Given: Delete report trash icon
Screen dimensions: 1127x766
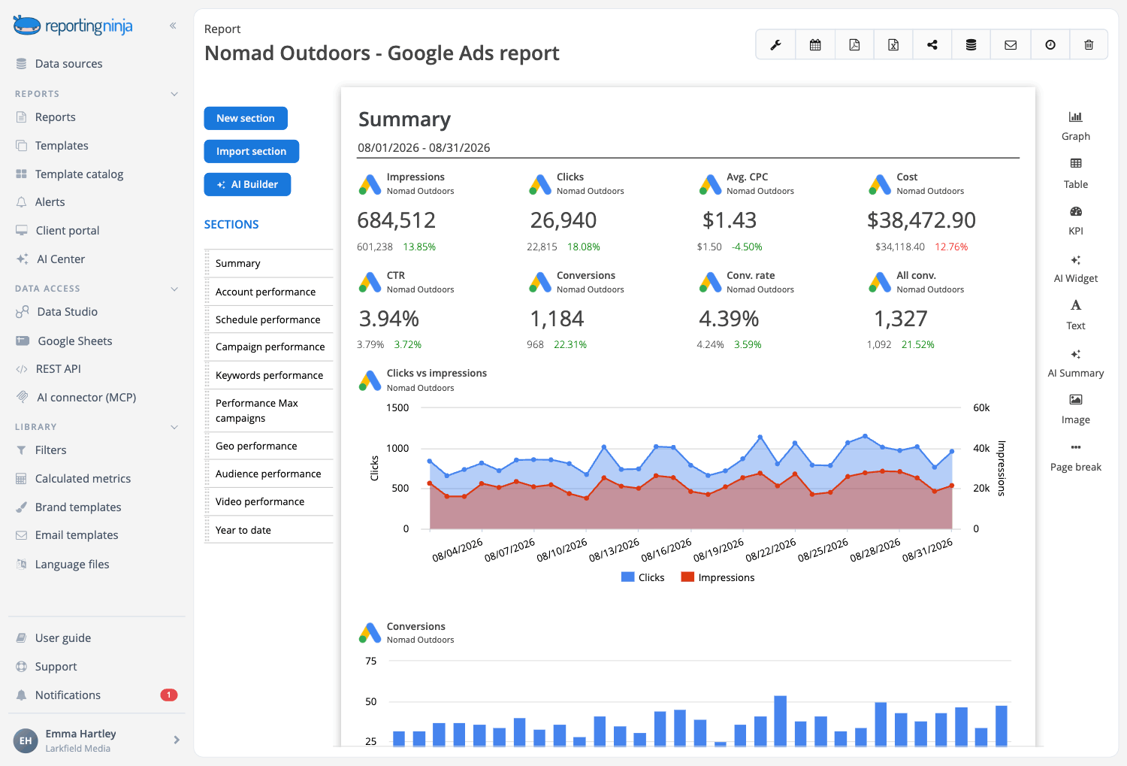Looking at the screenshot, I should (1089, 45).
